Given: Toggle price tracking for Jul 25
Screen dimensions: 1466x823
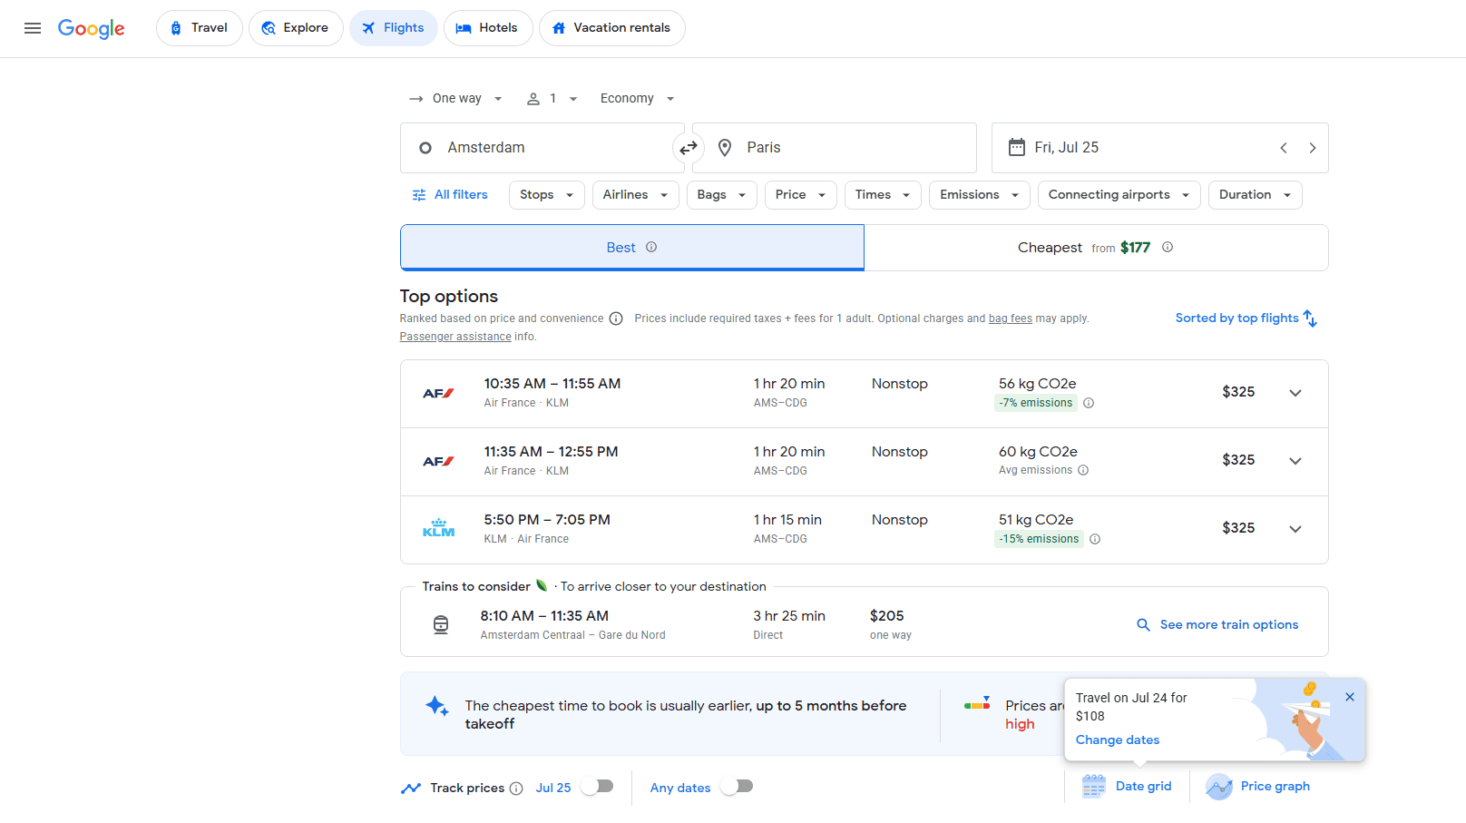Looking at the screenshot, I should coord(597,786).
